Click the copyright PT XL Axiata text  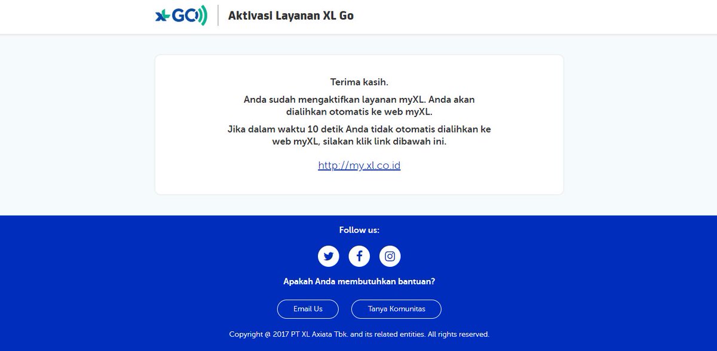click(x=359, y=334)
